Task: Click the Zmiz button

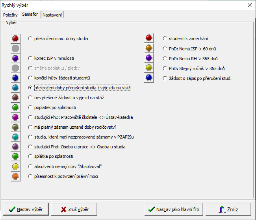Action: [228, 209]
